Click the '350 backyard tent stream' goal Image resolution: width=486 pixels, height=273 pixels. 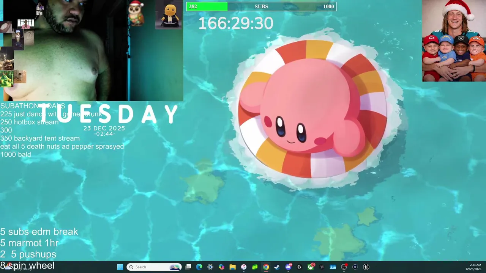pyautogui.click(x=40, y=138)
